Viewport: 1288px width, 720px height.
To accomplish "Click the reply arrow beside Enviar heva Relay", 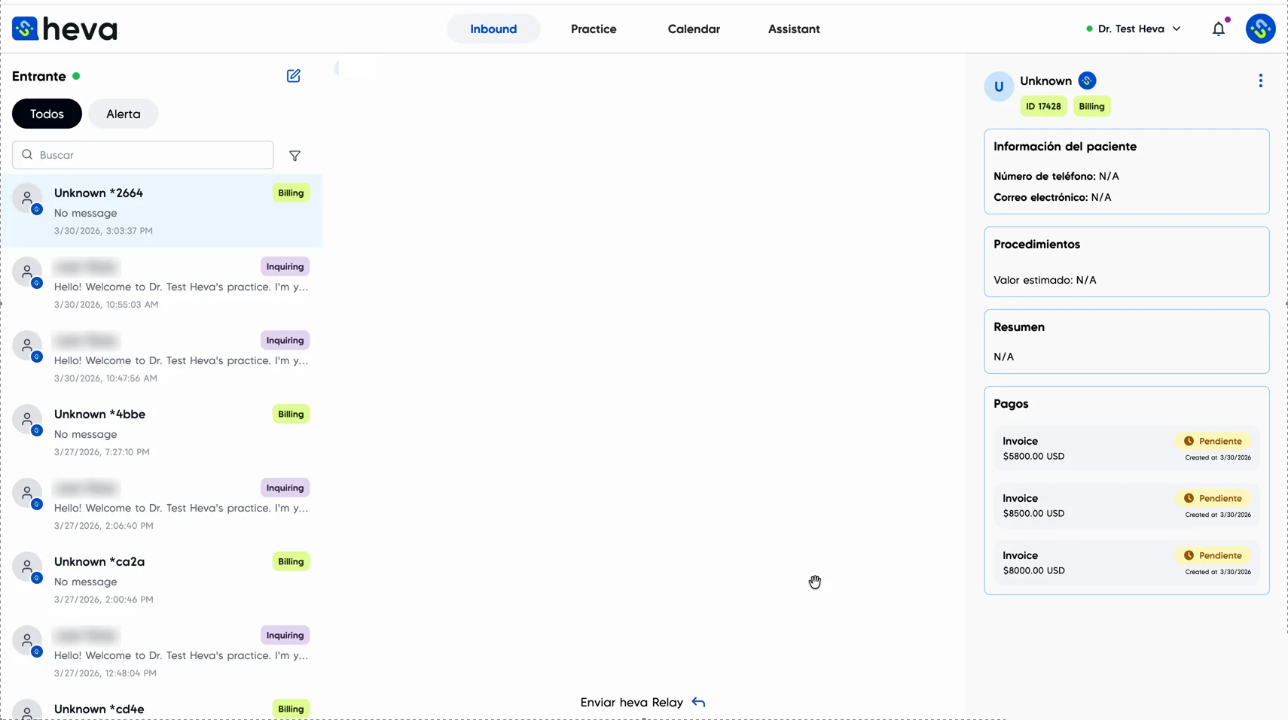I will 698,702.
